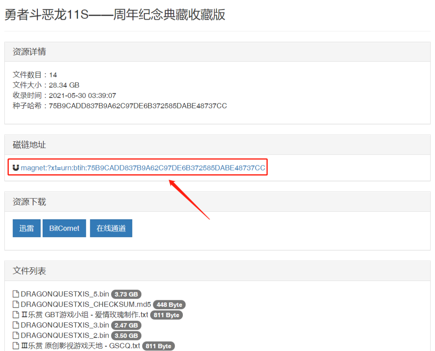Click the 811 Byte badge beside 爱情玫瑰制作.txt
Screen dimensions: 435x351
coord(166,315)
